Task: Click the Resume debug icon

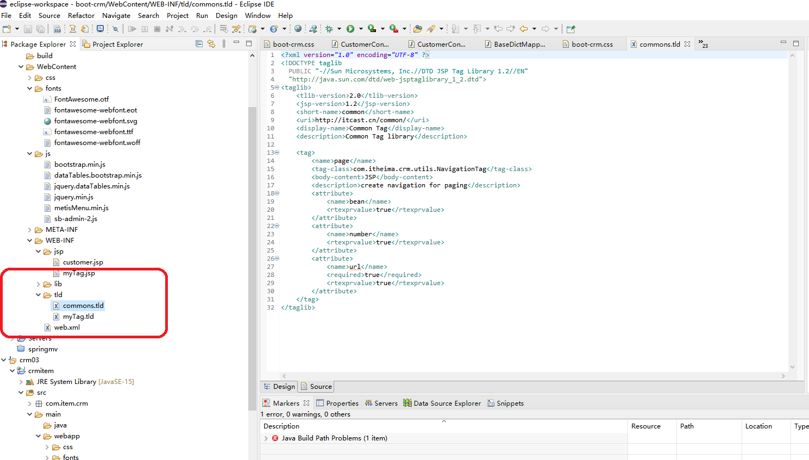Action: click(132, 29)
